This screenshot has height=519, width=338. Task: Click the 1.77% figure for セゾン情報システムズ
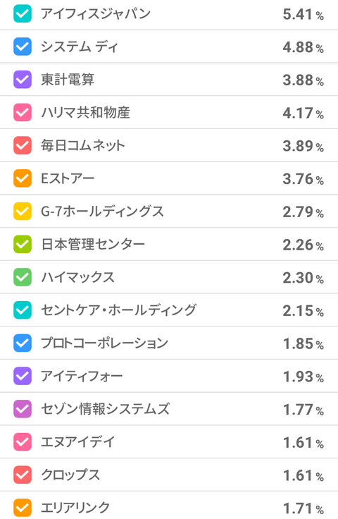[303, 410]
